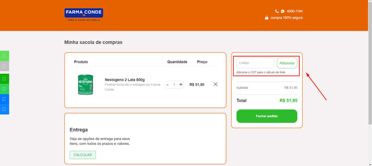Click the Subtotal label

(242, 88)
